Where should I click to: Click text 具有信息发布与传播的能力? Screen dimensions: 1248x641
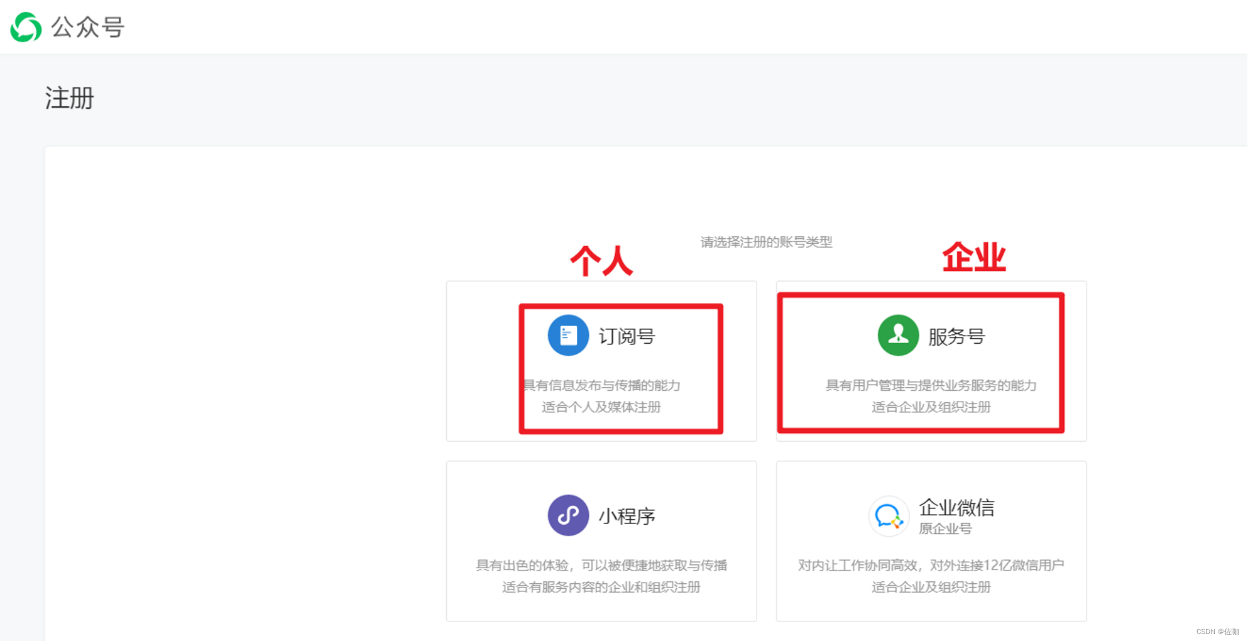pyautogui.click(x=603, y=385)
